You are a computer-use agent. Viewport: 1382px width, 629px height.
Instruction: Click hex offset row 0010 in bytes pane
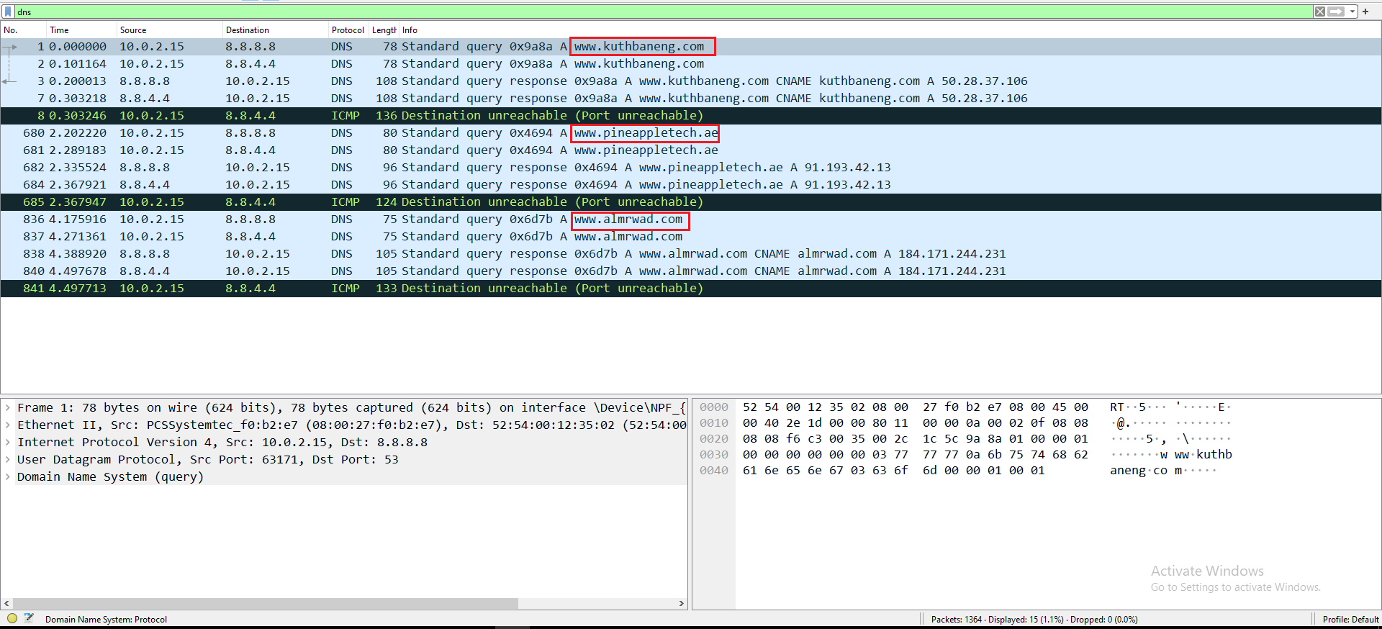[714, 423]
